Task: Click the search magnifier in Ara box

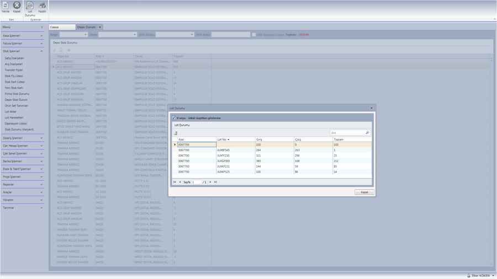Action: click(x=367, y=133)
